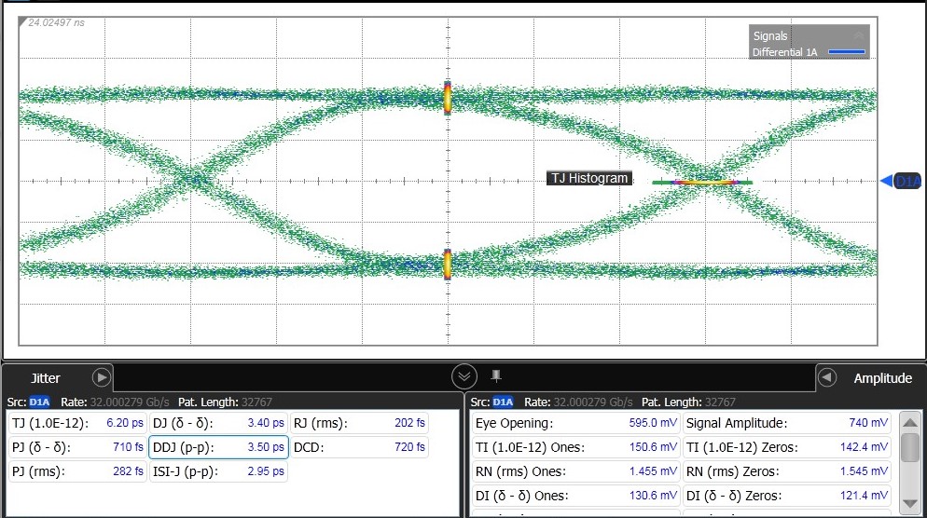Viewport: 927px width, 518px height.
Task: Click the Differential 1A blue color swatch
Action: pyautogui.click(x=847, y=53)
